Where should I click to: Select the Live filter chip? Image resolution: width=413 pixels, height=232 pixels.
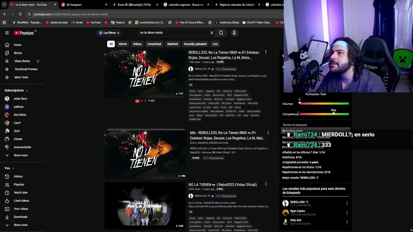(215, 44)
